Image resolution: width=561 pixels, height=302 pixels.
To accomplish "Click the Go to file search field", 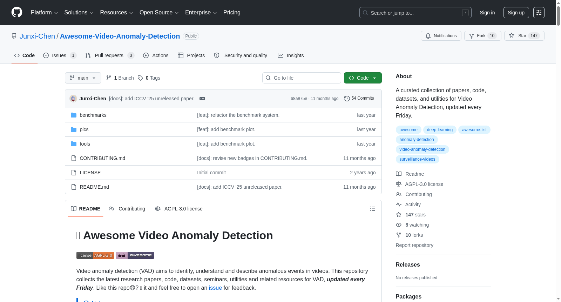I will (x=302, y=78).
